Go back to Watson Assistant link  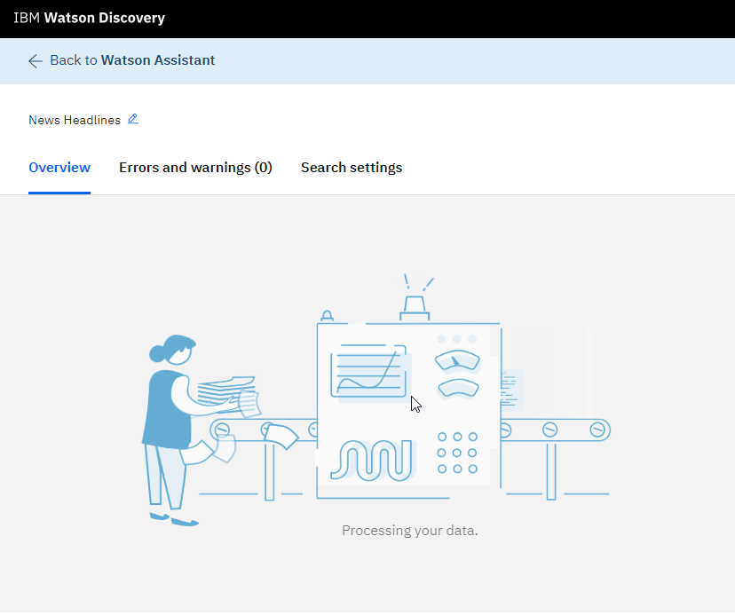tap(132, 60)
